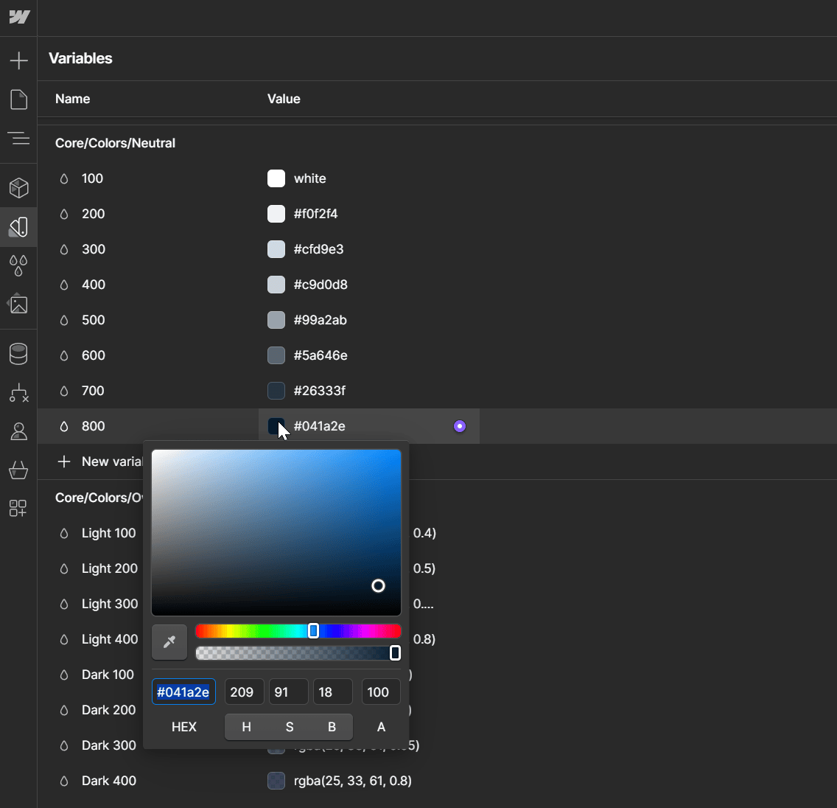Open the Components panel
The width and height of the screenshot is (837, 808).
(x=18, y=187)
